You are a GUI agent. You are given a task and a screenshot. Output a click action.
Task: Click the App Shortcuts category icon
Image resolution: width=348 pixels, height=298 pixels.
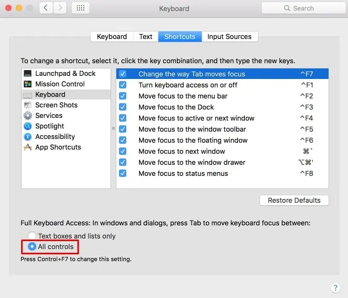click(28, 147)
